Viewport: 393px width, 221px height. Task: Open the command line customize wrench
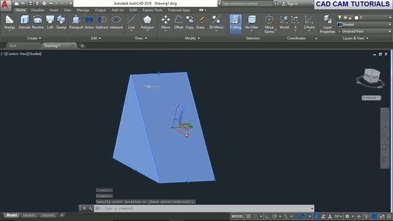90,209
